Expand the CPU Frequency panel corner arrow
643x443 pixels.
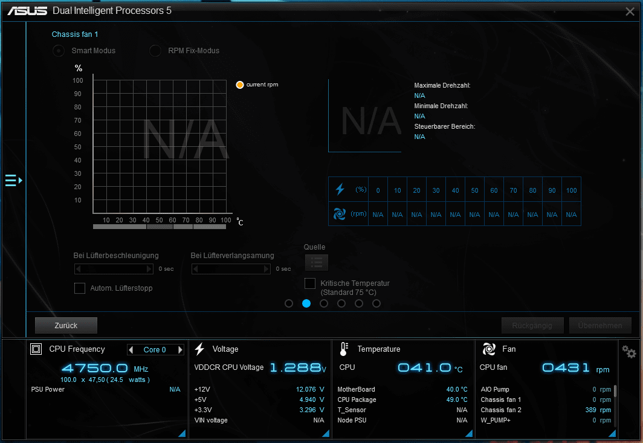tap(182, 433)
